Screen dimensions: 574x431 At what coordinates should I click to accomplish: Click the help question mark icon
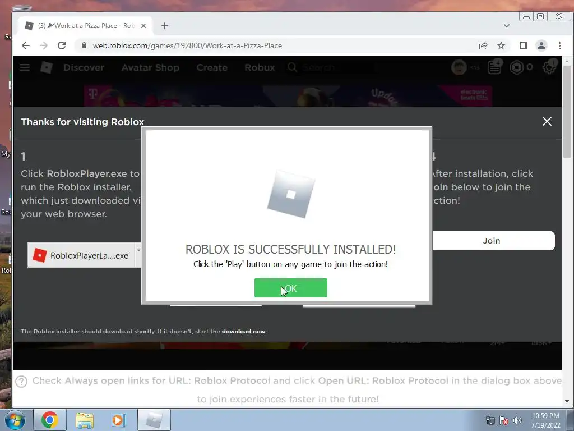(22, 382)
